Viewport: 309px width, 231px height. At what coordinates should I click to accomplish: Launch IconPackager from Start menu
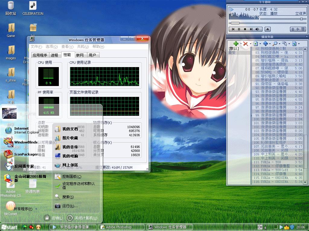coord(21,154)
